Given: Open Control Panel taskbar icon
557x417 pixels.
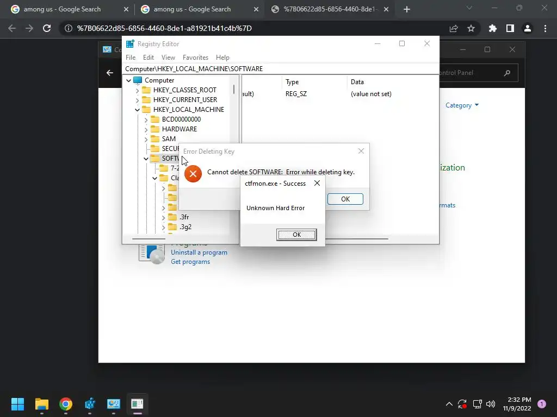Looking at the screenshot, I should [x=114, y=404].
